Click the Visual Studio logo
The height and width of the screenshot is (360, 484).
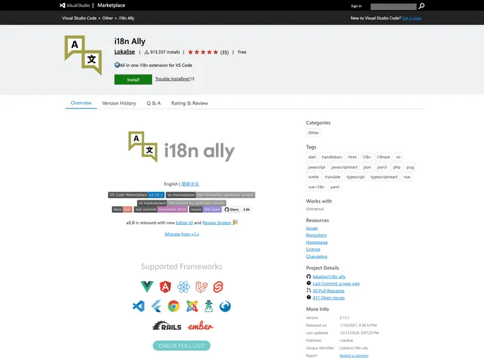click(x=75, y=5)
